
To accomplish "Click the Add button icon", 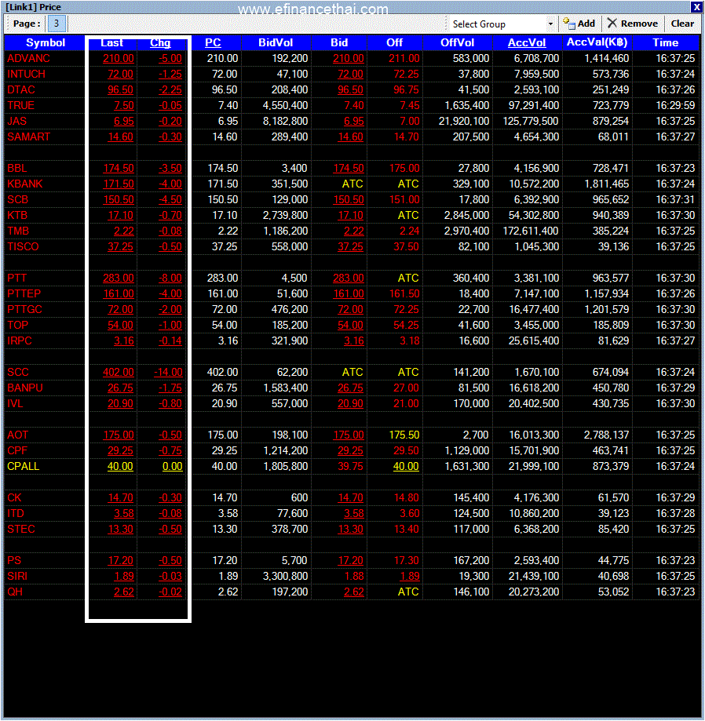I will 568,24.
